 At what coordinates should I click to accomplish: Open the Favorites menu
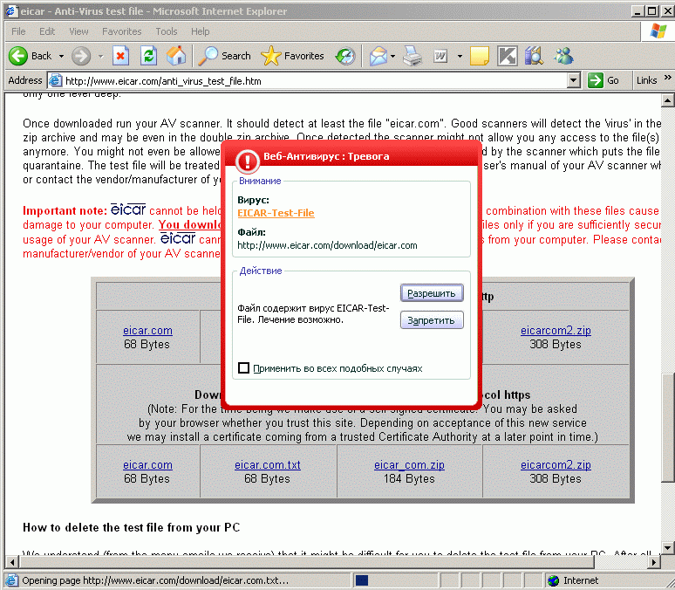pyautogui.click(x=122, y=31)
